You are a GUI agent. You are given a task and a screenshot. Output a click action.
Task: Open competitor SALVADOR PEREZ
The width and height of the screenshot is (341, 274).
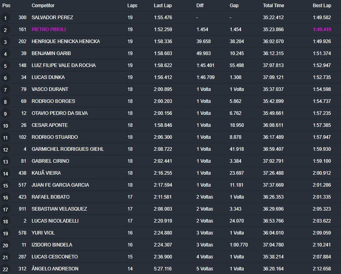point(52,18)
